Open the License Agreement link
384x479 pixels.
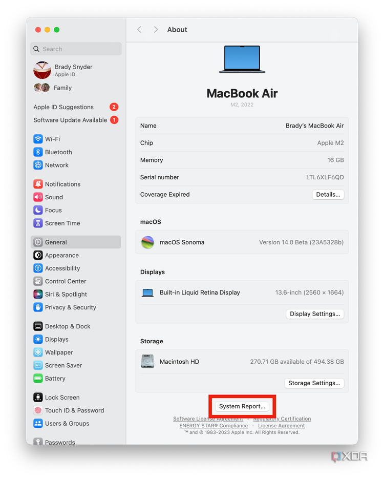pos(282,426)
